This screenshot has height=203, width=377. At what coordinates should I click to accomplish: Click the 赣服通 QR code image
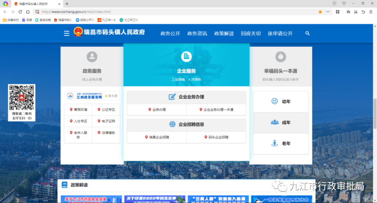22,97
